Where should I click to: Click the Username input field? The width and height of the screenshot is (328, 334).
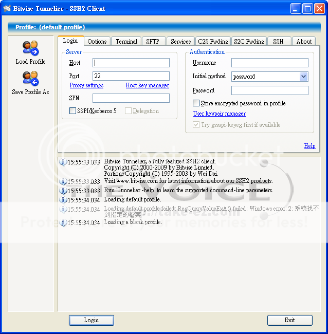click(x=270, y=63)
